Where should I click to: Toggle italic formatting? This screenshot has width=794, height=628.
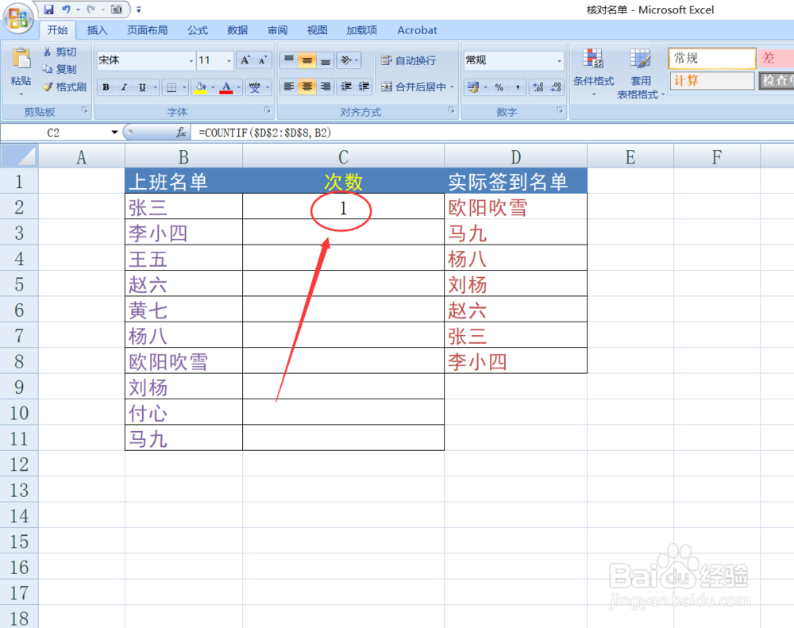coord(124,86)
